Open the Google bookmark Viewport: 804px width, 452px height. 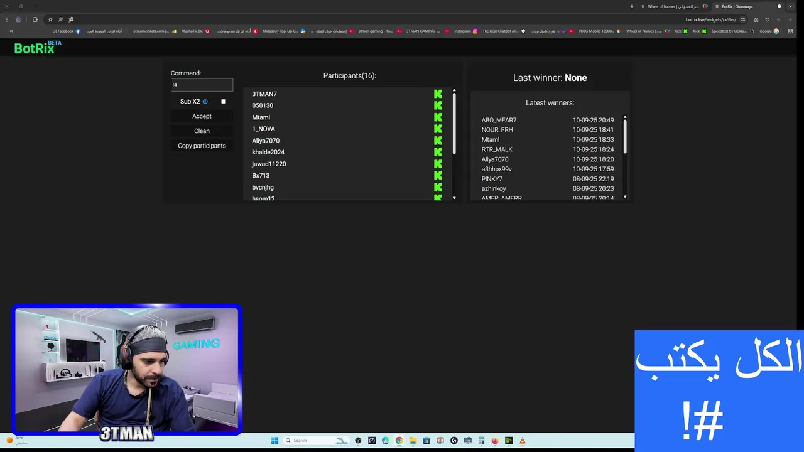pyautogui.click(x=769, y=31)
